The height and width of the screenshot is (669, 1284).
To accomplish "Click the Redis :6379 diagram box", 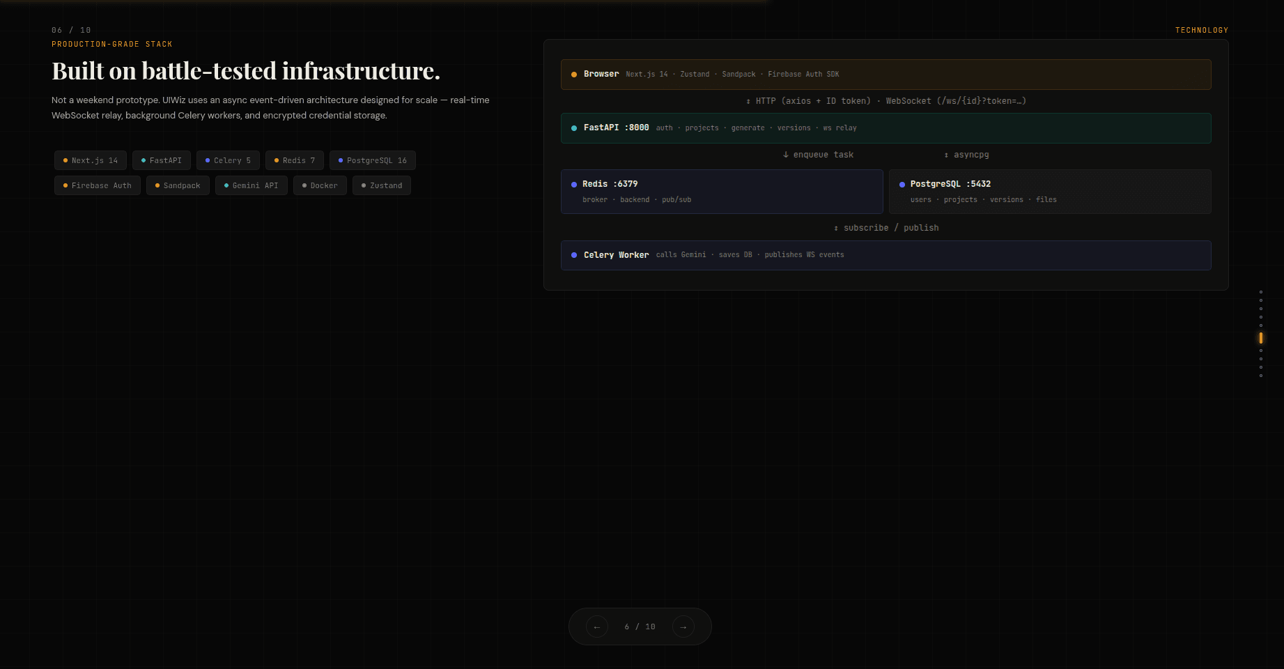I will click(722, 192).
